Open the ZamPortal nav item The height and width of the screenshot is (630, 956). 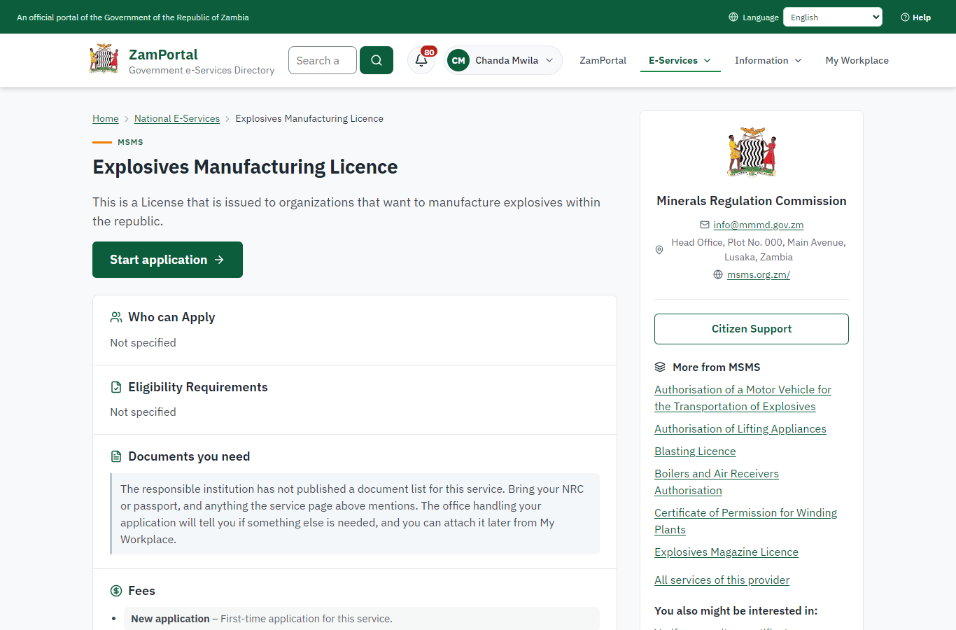603,60
